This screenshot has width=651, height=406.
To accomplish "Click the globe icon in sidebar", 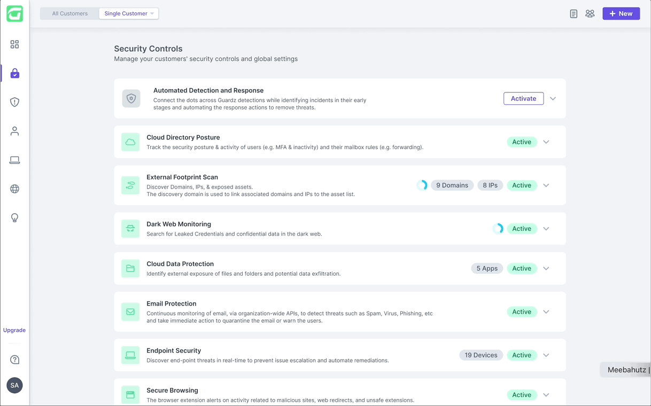I will click(14, 189).
